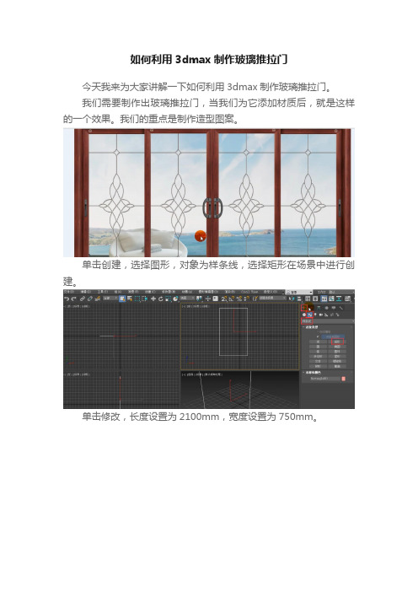Open the Utilities hammer panel icon
418x592 pixels.
click(x=341, y=308)
